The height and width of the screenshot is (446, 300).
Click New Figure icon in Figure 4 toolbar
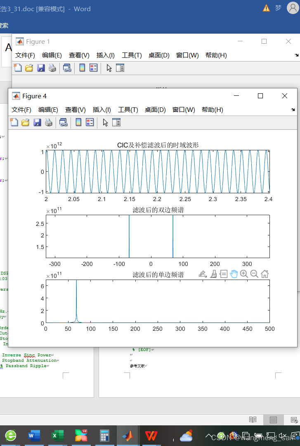(x=14, y=122)
